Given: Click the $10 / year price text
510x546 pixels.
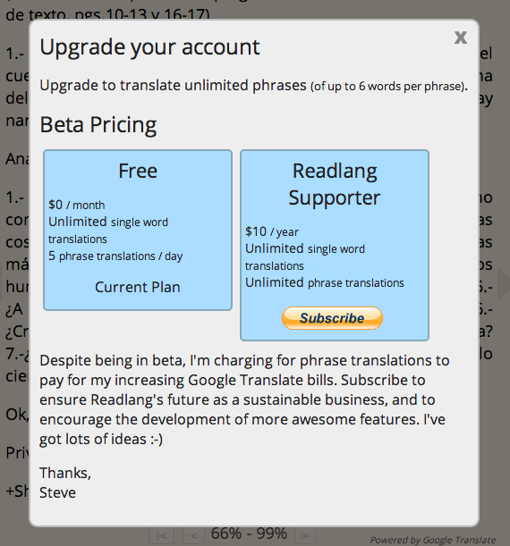Looking at the screenshot, I should [x=272, y=231].
